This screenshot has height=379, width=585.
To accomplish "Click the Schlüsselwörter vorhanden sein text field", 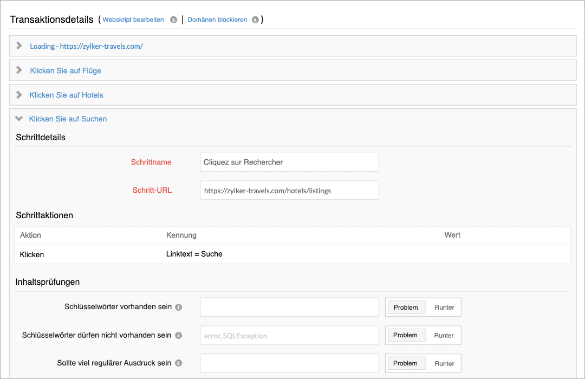I will 289,307.
